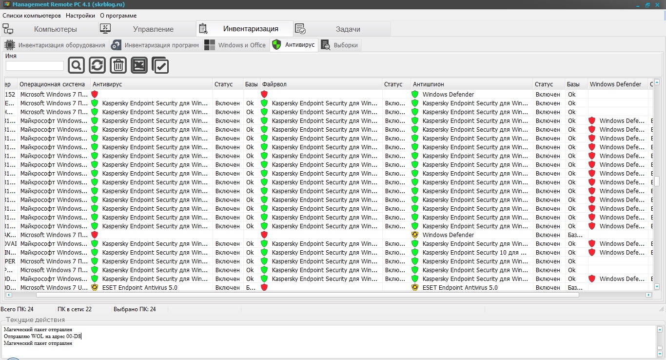Sort by Операционная система column header
Viewport: 666px width, 360px height.
[54, 84]
